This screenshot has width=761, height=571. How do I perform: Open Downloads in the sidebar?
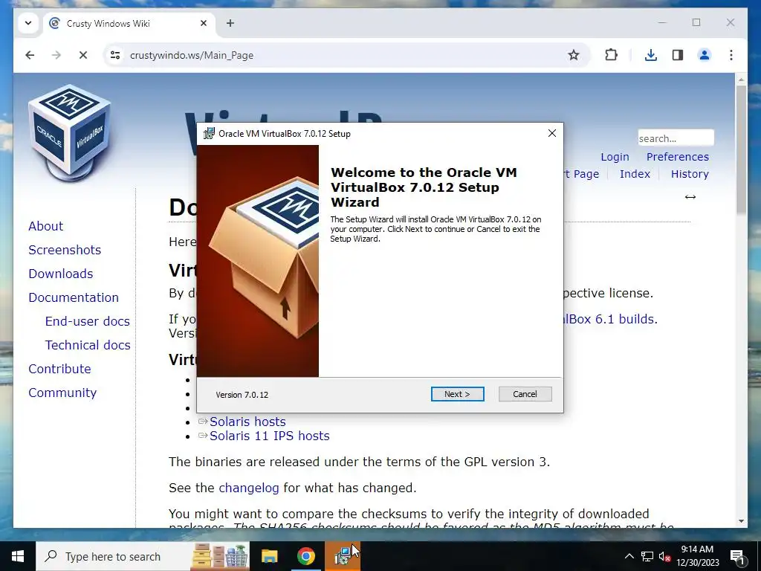click(x=61, y=274)
